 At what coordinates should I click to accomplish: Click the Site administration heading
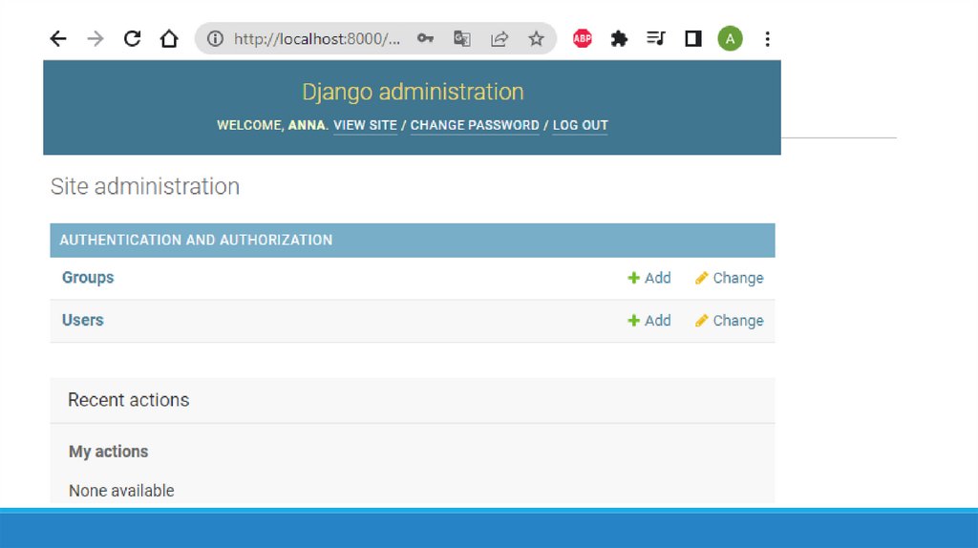pos(145,186)
